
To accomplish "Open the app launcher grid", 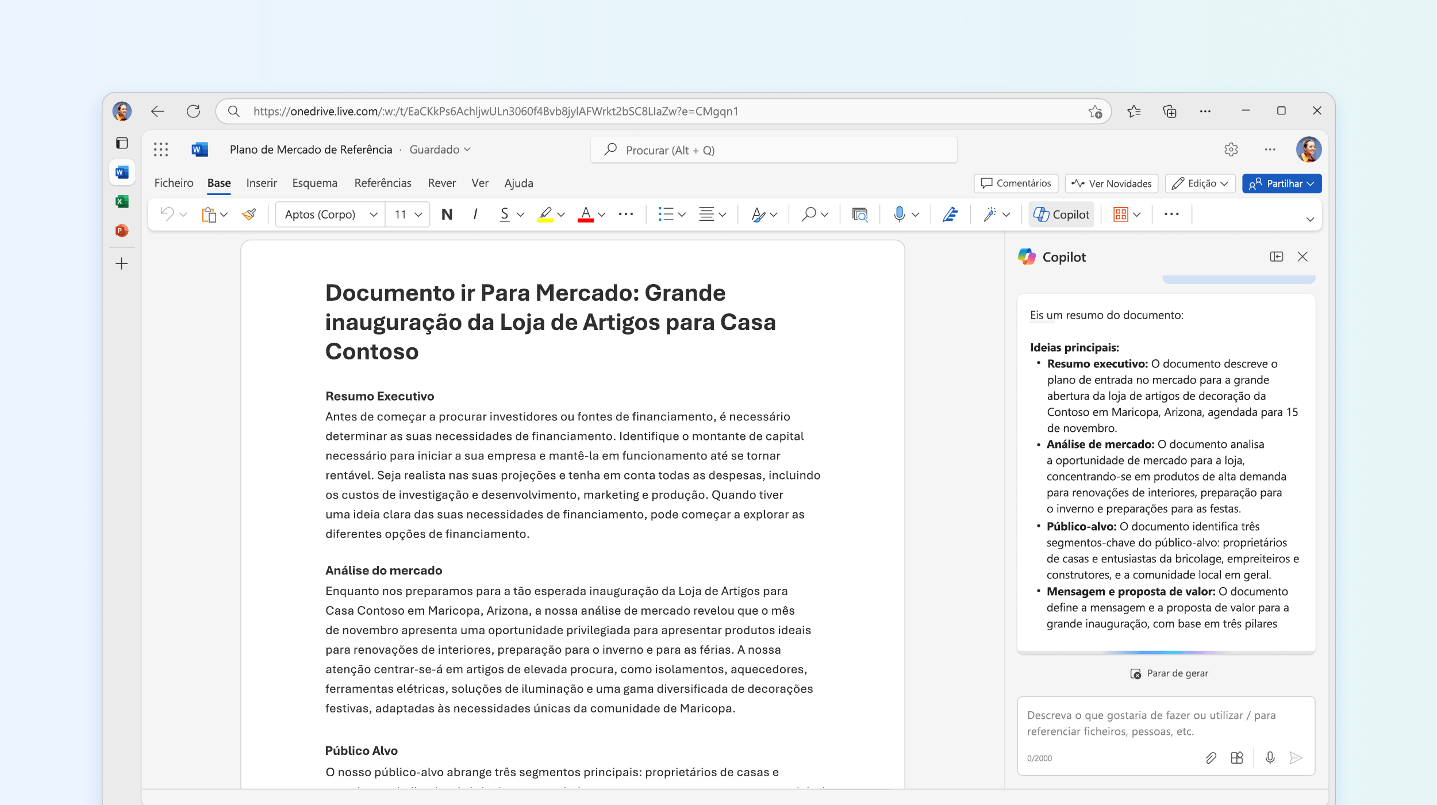I will (161, 149).
